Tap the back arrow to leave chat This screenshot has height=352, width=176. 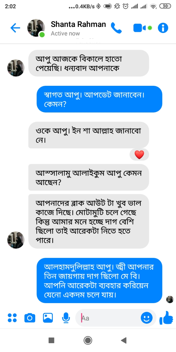(x=15, y=28)
